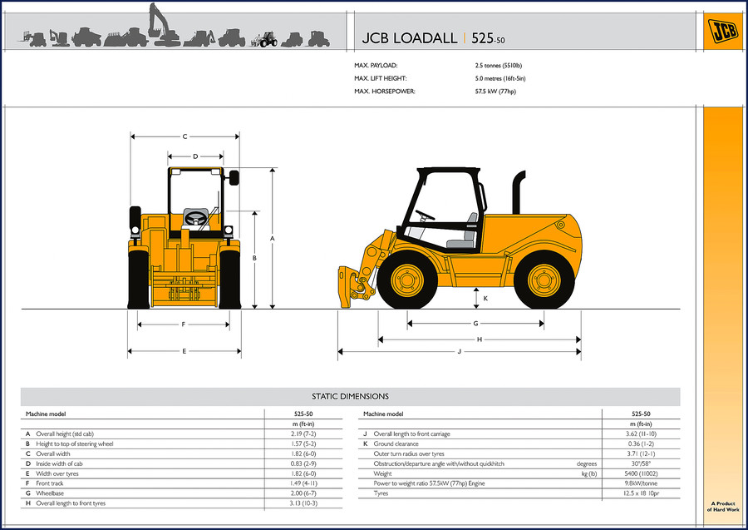The image size is (748, 530).
Task: Click the STATIC DIMENSIONS heading
Action: 350,396
